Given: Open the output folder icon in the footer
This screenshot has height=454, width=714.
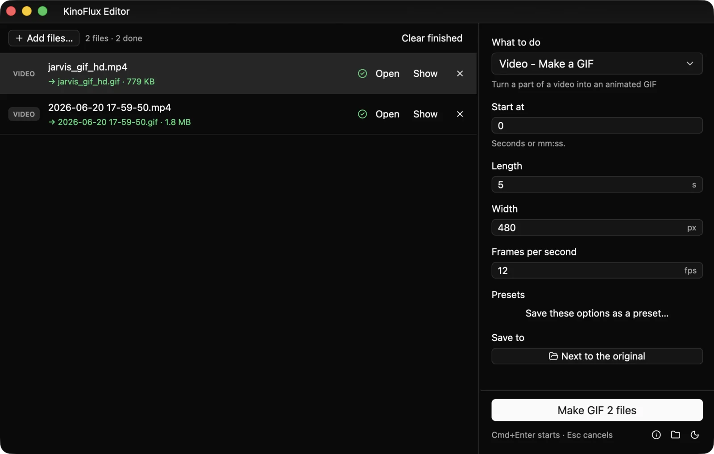Looking at the screenshot, I should tap(676, 435).
